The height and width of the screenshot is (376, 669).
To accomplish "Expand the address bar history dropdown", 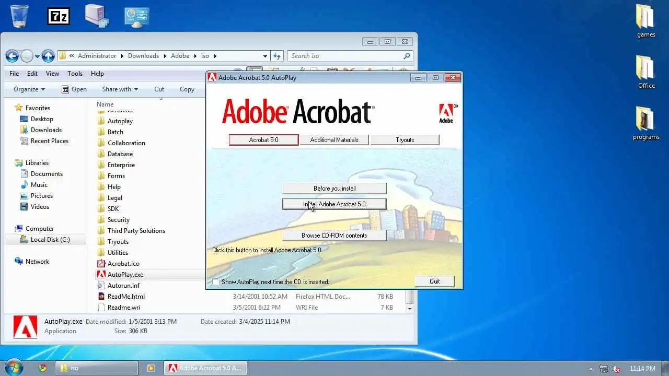I will point(265,56).
